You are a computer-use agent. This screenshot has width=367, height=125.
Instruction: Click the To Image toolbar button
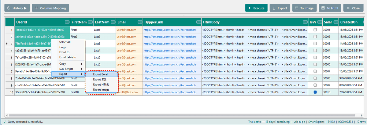click(x=304, y=8)
